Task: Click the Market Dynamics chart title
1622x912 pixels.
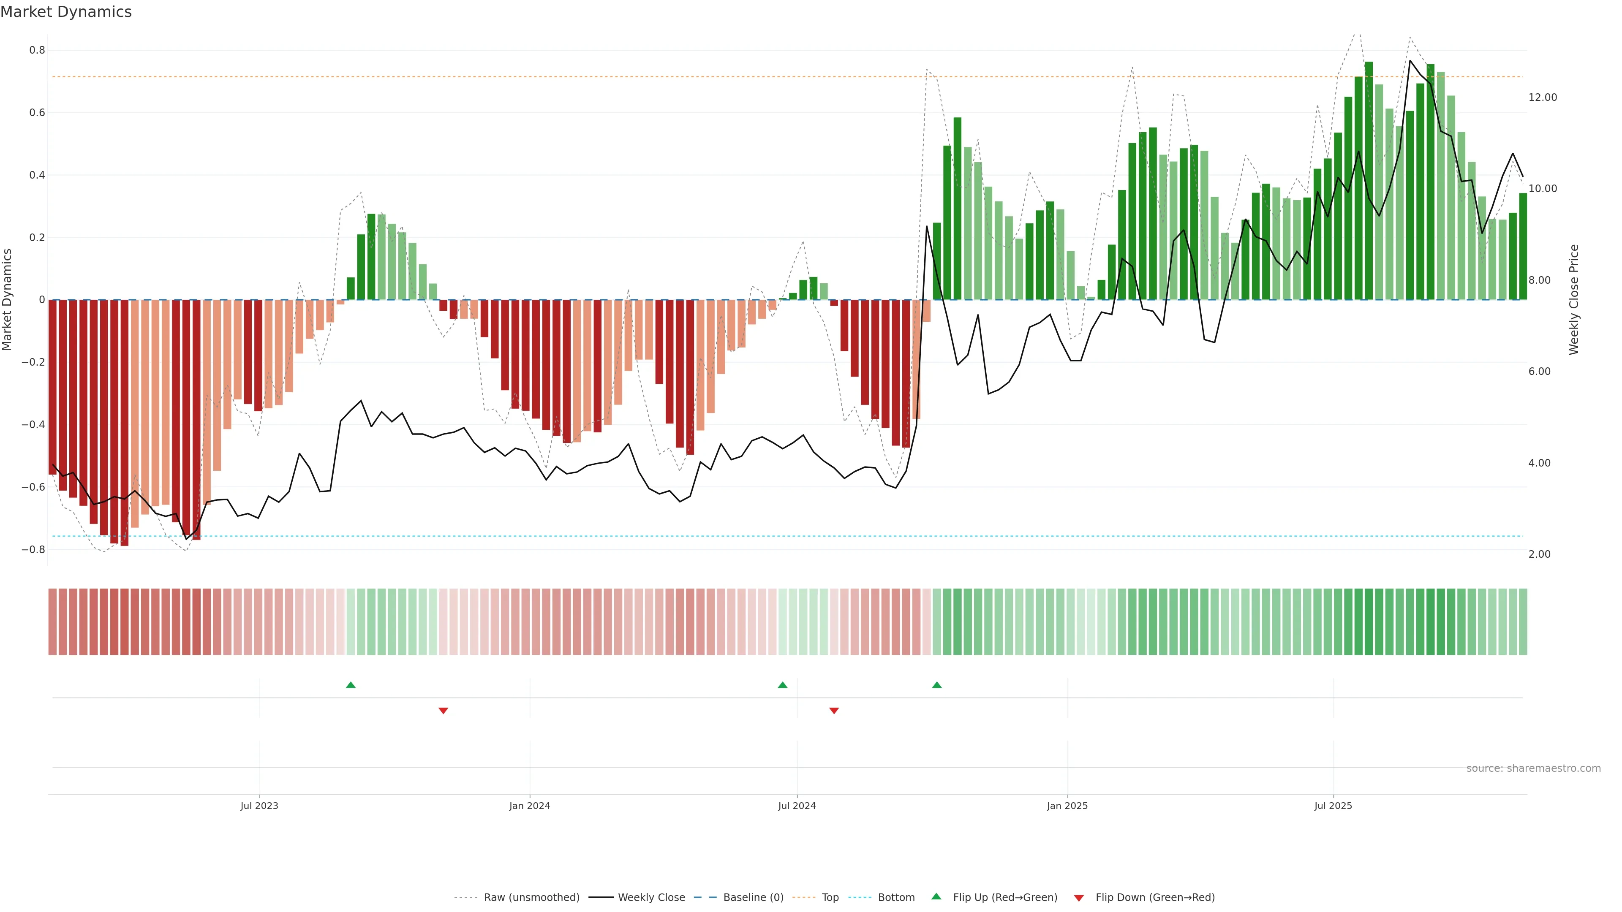Action: tap(66, 12)
